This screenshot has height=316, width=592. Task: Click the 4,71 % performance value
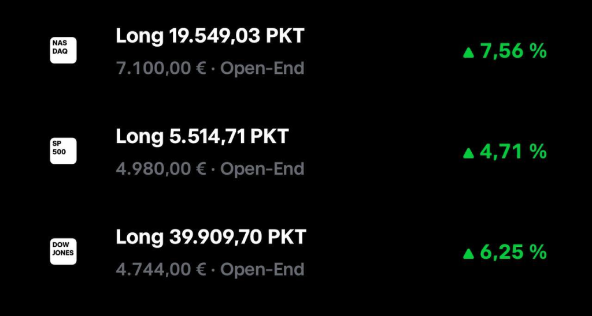[x=513, y=152]
